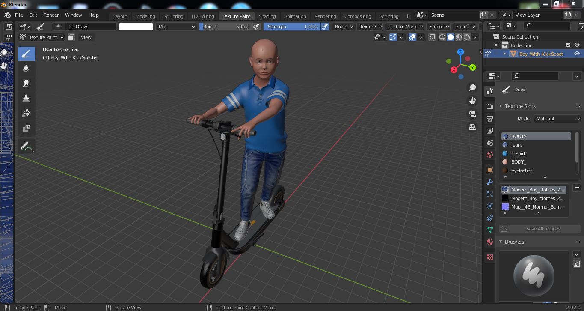Collapse the Brushes panel
The width and height of the screenshot is (584, 311).
(x=501, y=242)
